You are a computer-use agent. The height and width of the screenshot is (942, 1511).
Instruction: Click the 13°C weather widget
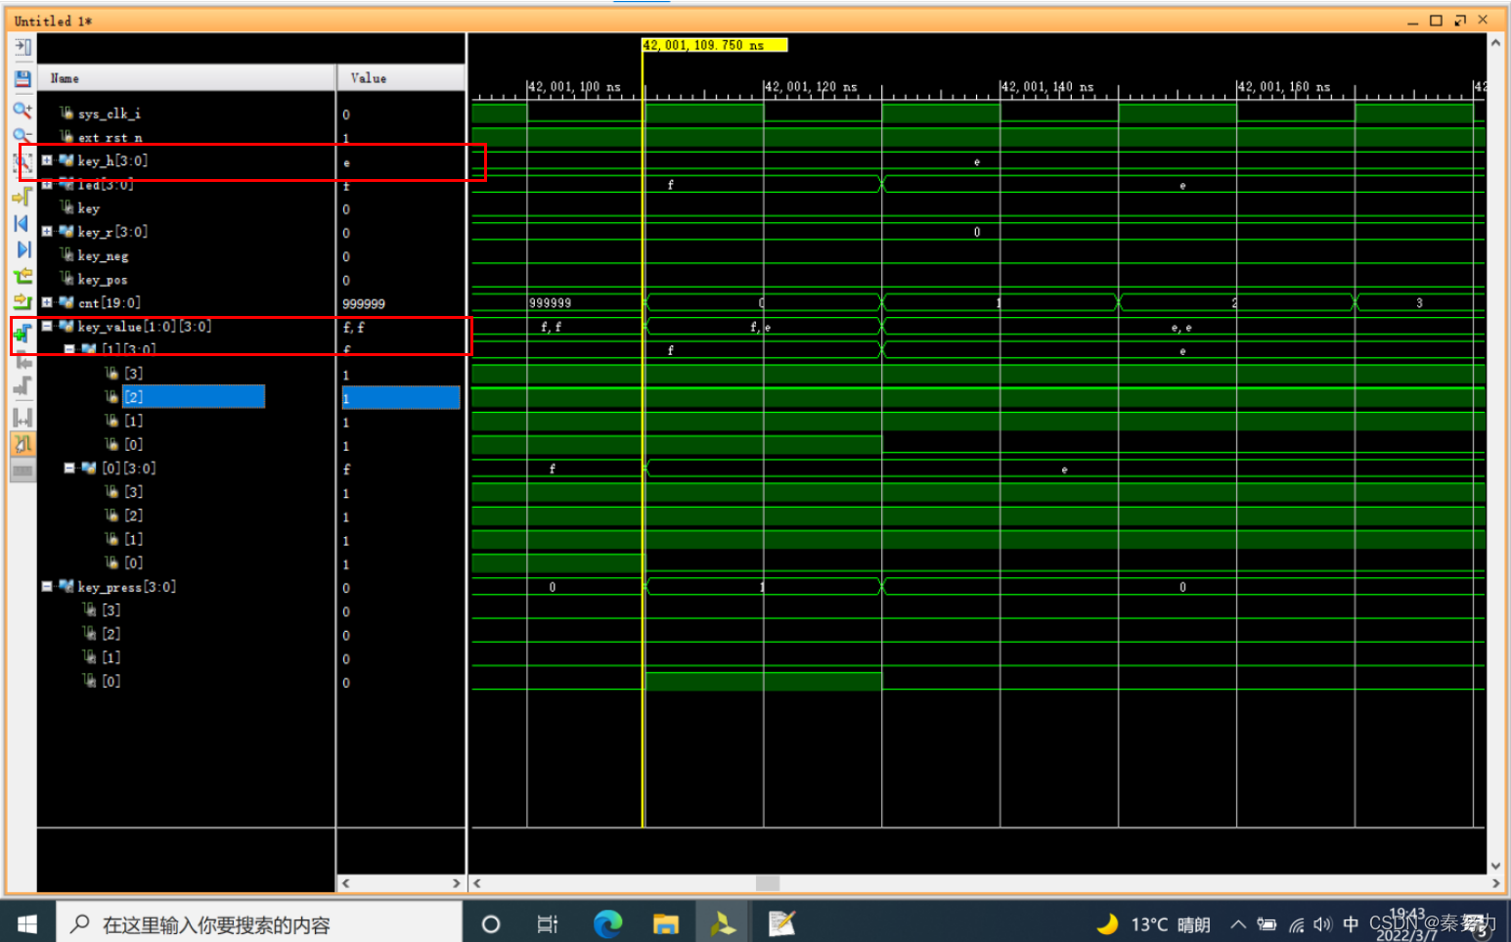pyautogui.click(x=1153, y=924)
